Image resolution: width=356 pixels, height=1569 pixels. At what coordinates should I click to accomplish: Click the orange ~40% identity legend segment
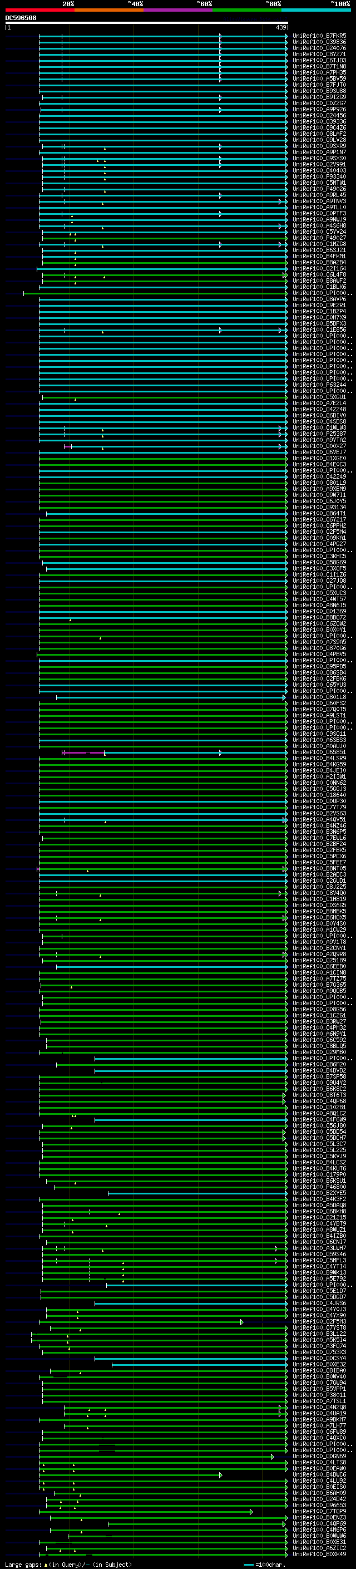point(109,10)
